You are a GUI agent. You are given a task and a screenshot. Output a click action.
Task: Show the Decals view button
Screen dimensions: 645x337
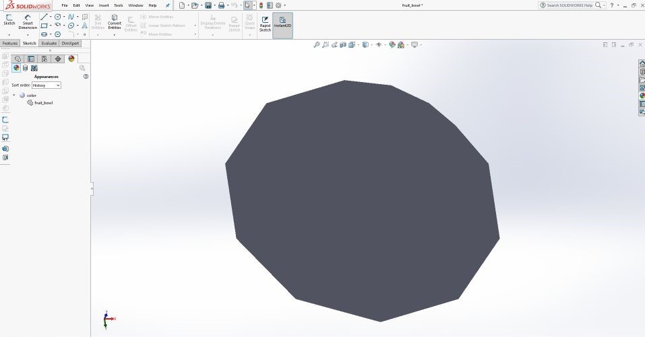pos(25,68)
